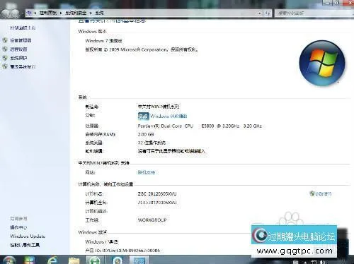Image resolution: width=354 pixels, height=264 pixels.
Task: Open address bar history dropdown arrow
Action: tap(259, 13)
